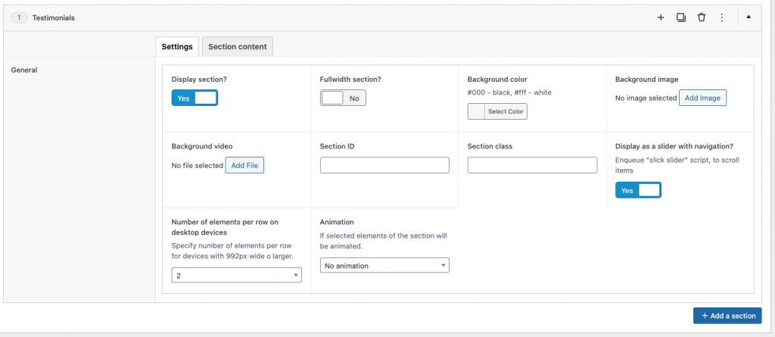This screenshot has height=337, width=775.
Task: Click the General group label
Action: (x=24, y=70)
